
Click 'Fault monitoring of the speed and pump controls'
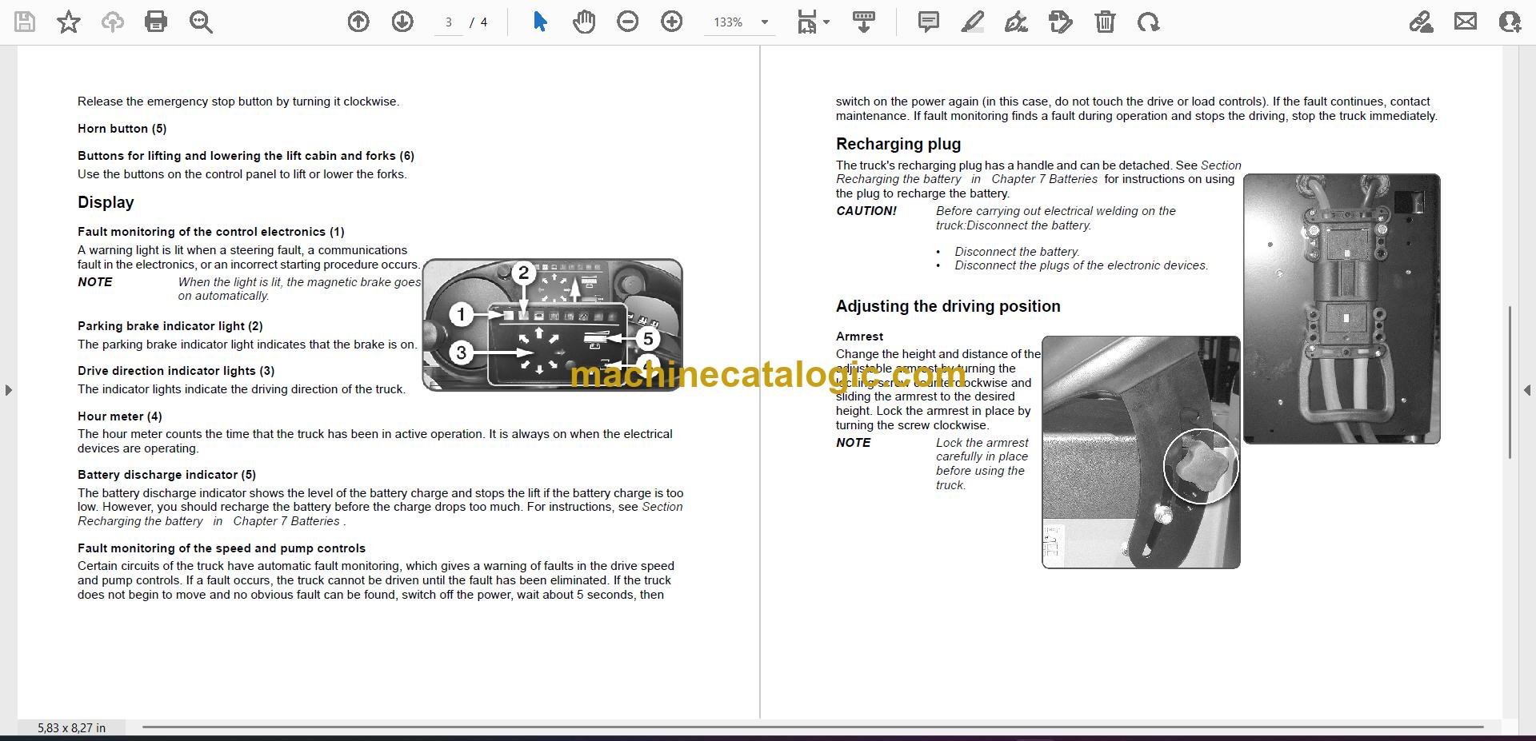222,548
